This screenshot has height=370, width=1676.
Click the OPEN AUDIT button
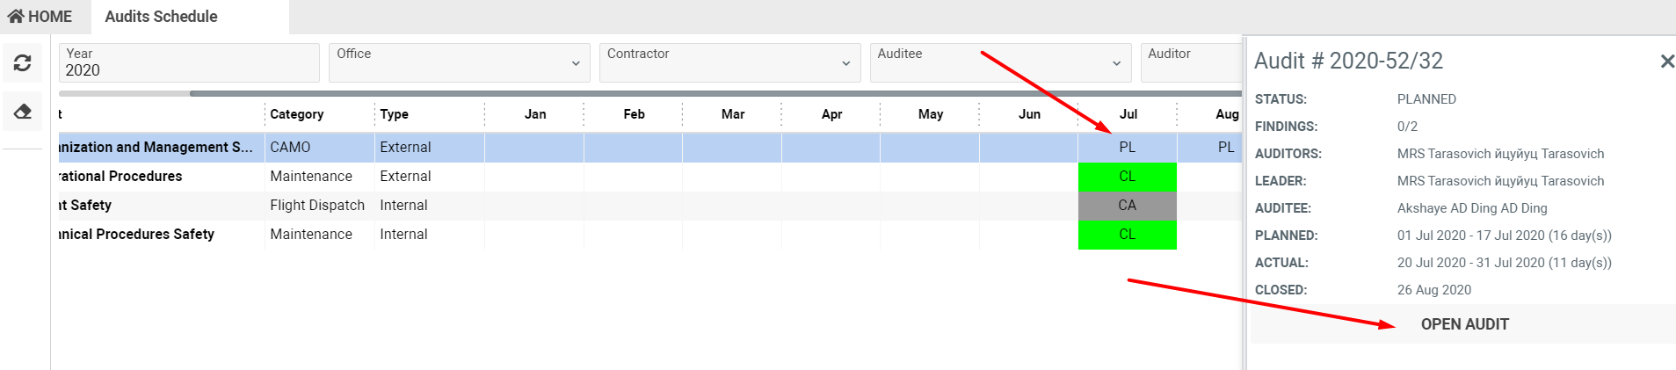(x=1464, y=324)
